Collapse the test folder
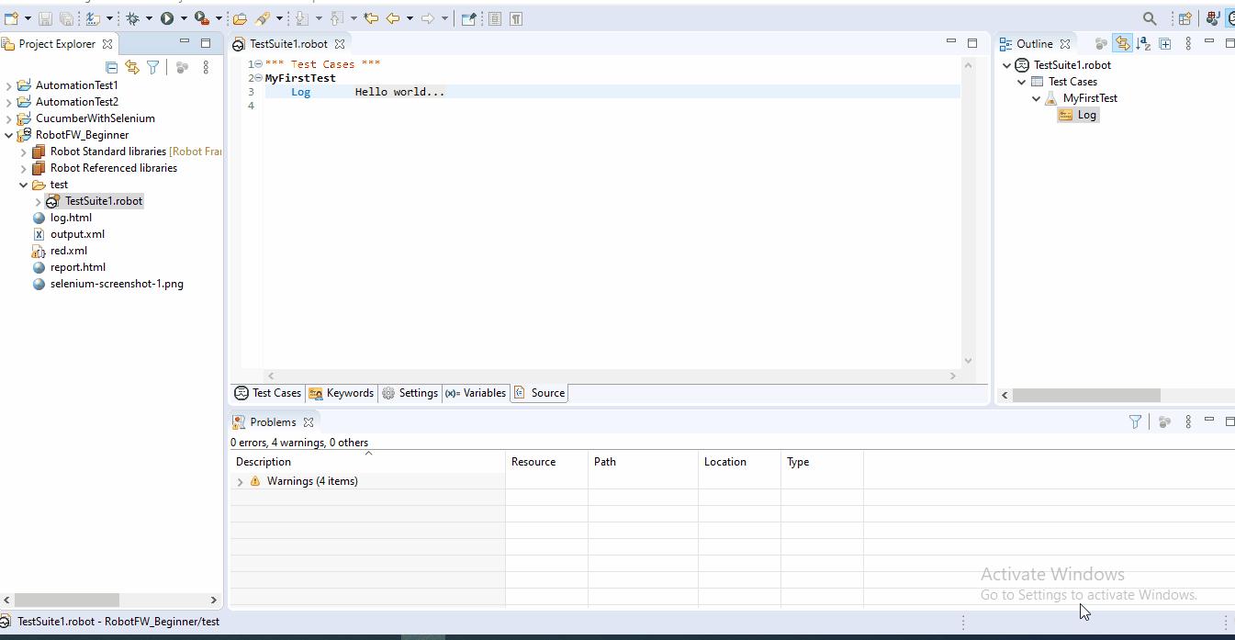Viewport: 1235px width, 640px height. pos(24,185)
